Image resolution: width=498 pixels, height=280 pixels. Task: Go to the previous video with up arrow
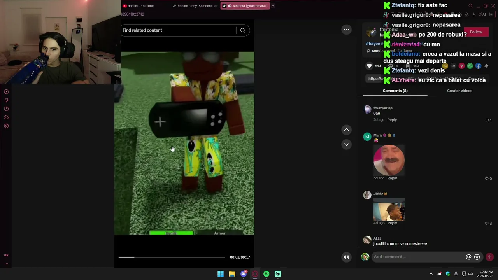point(346,130)
